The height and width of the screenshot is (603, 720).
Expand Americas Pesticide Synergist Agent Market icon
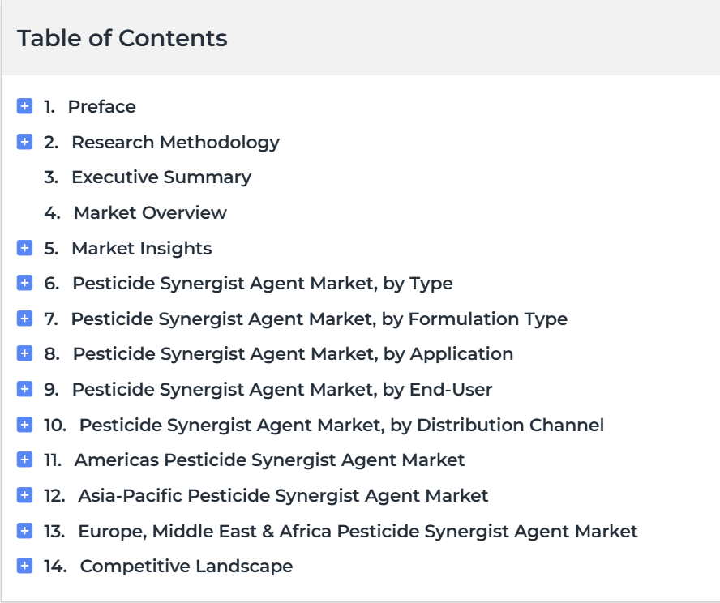tap(25, 460)
